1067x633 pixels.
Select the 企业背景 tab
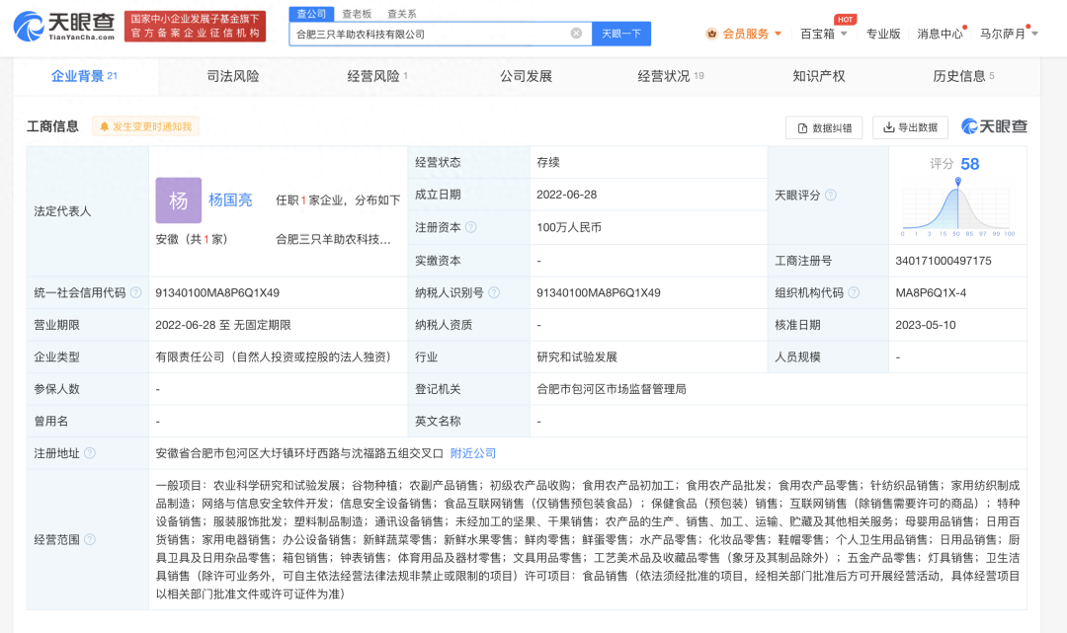pyautogui.click(x=85, y=76)
